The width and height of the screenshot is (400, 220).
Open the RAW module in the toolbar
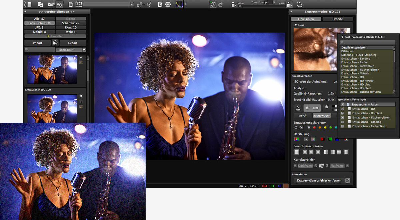tap(51, 4)
